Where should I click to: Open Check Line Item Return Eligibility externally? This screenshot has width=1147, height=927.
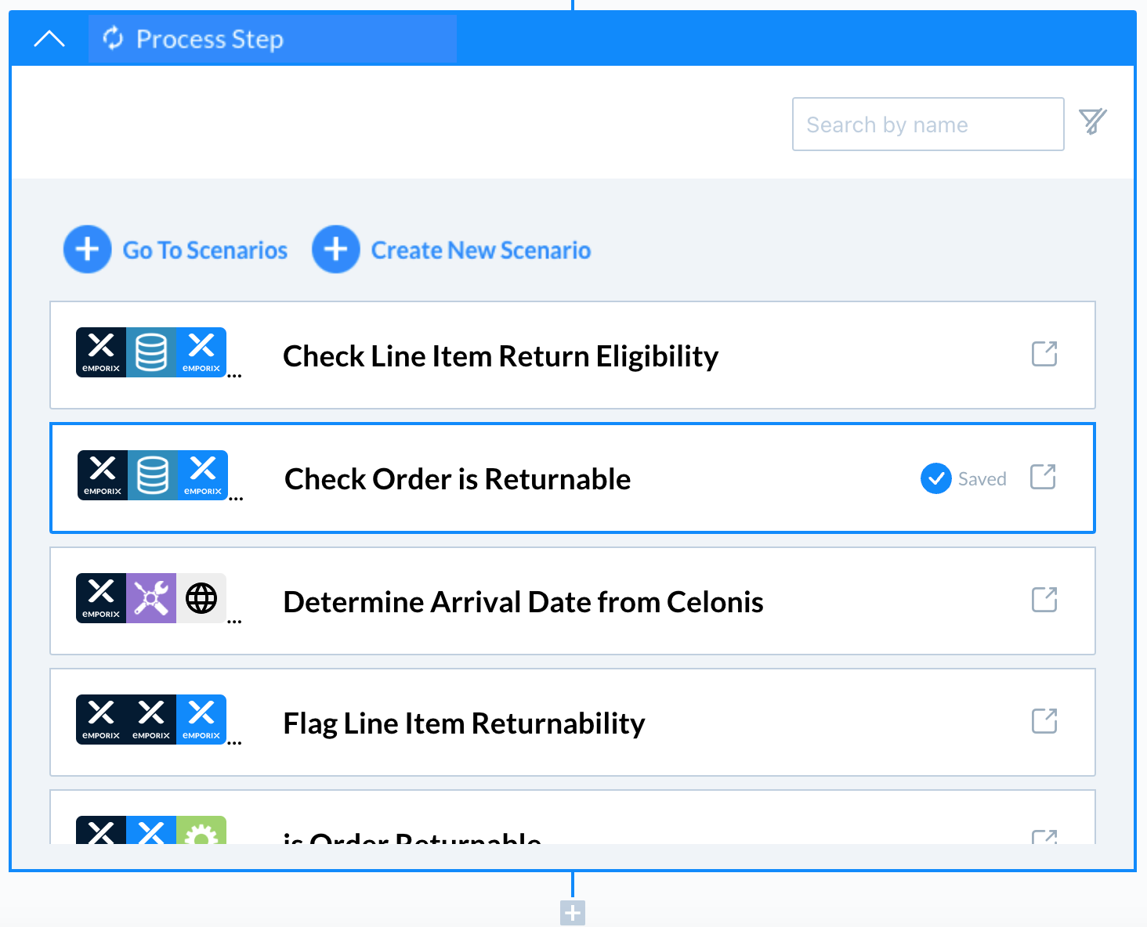(1044, 354)
